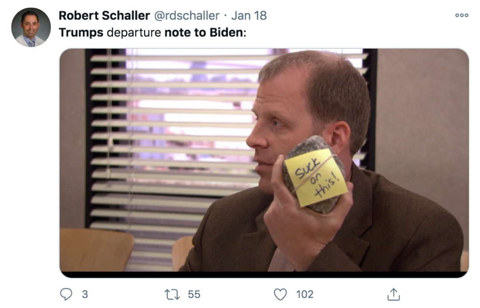Like the tweet with the heart icon
This screenshot has height=308, width=480.
[280, 294]
